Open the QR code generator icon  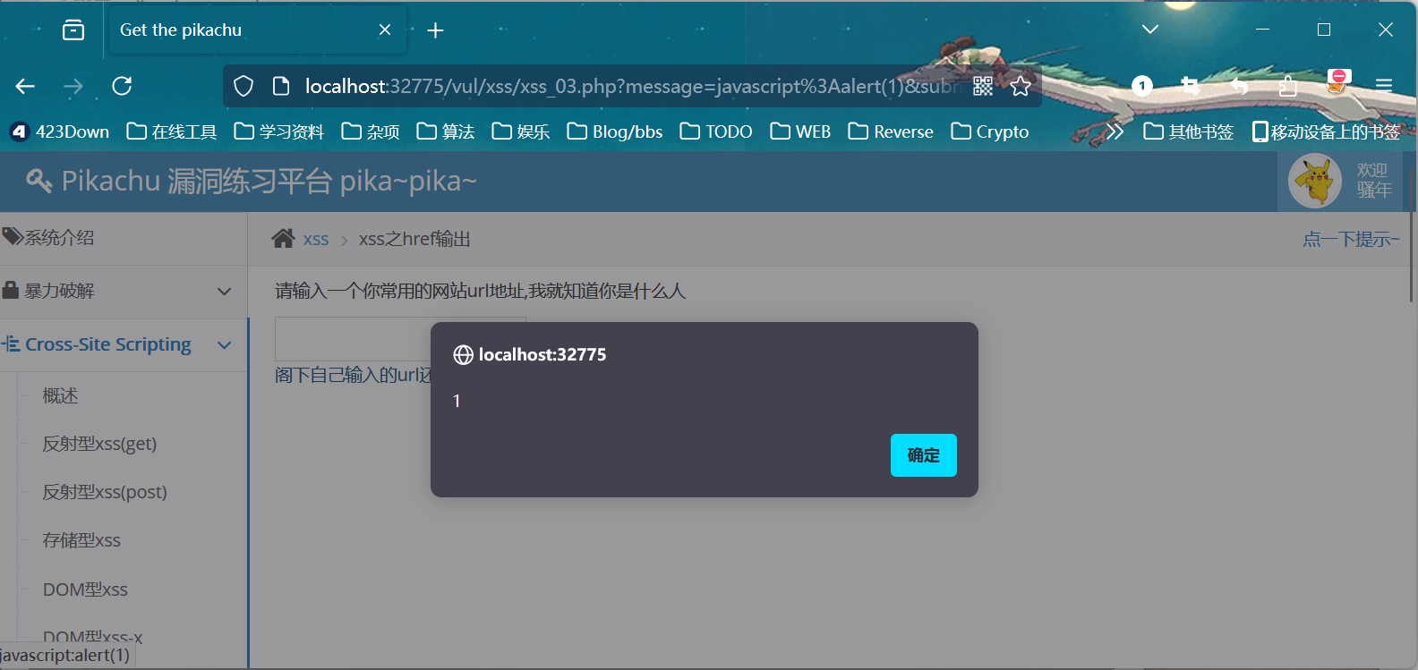[983, 86]
